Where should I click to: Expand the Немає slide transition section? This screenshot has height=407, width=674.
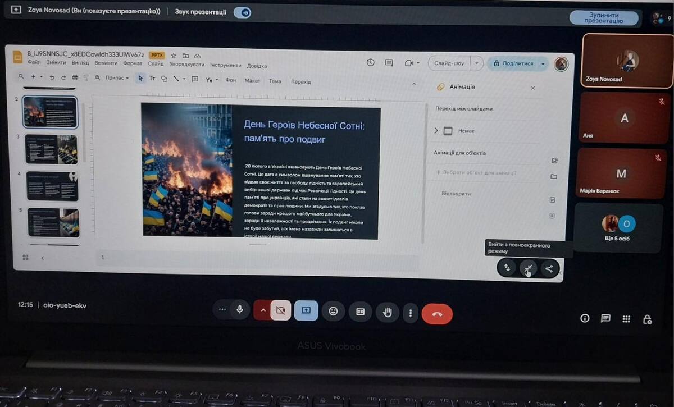436,131
